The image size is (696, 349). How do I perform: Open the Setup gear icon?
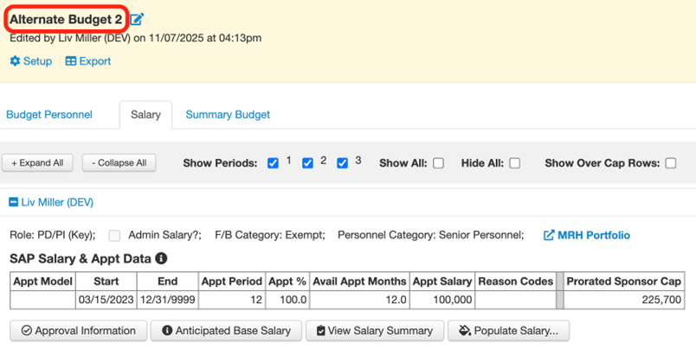16,61
